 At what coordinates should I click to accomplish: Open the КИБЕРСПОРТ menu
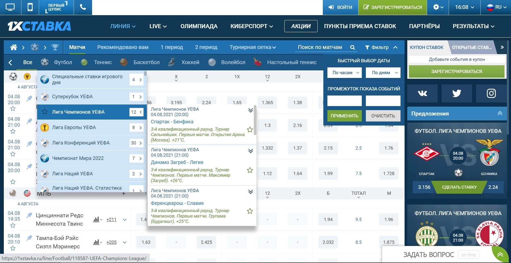(252, 26)
